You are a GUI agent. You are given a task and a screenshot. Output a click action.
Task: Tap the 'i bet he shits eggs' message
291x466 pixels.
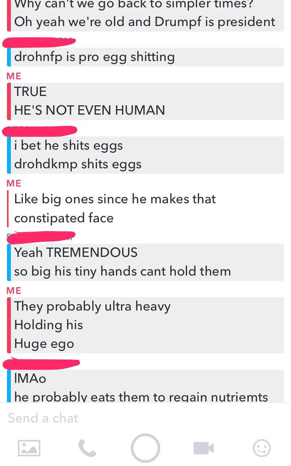tap(68, 146)
